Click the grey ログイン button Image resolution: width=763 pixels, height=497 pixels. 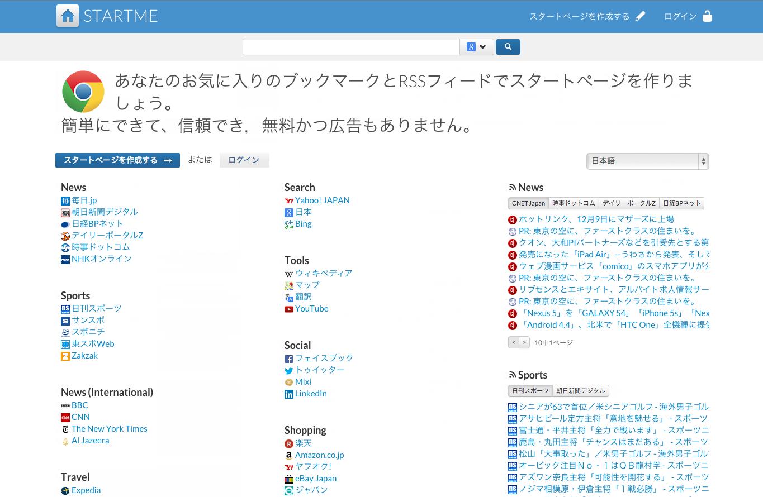244,160
